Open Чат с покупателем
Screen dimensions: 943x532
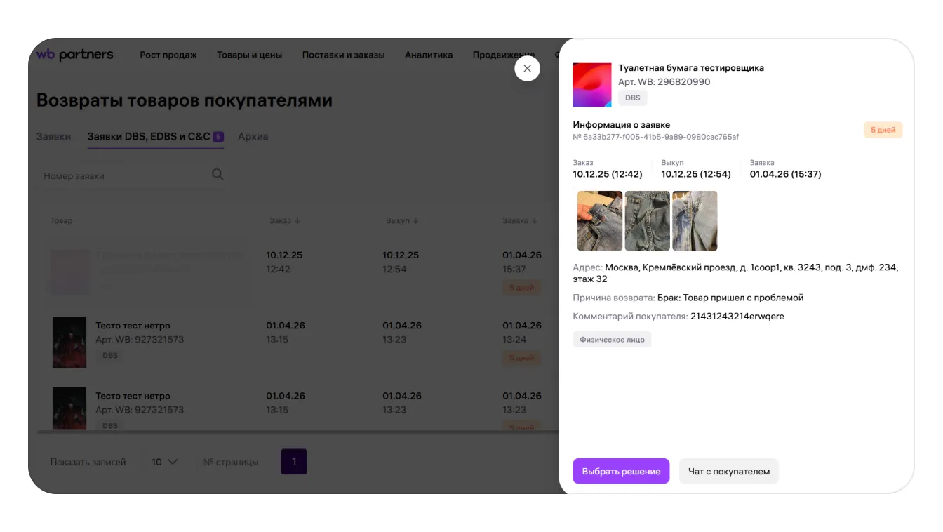pos(728,471)
